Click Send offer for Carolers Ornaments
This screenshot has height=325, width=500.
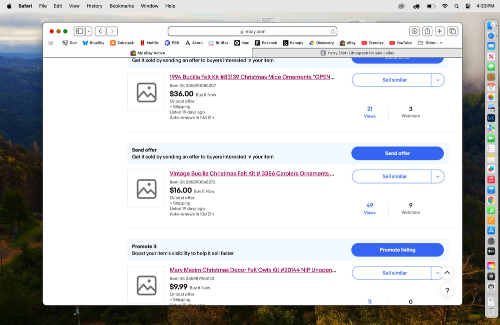pos(397,153)
